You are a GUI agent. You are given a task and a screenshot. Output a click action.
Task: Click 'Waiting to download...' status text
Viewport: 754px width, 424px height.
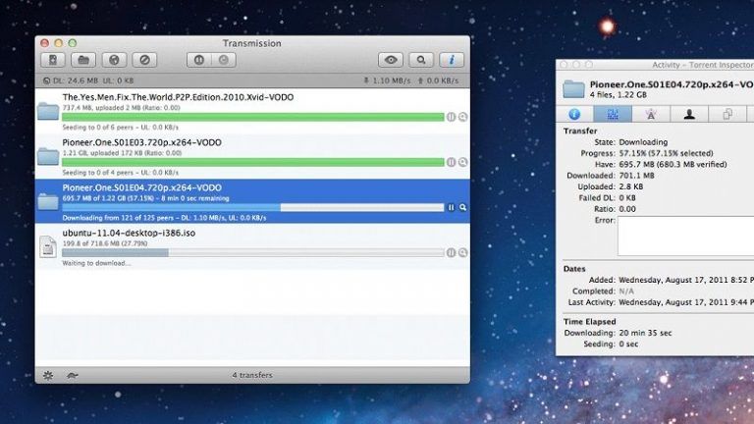coord(96,263)
